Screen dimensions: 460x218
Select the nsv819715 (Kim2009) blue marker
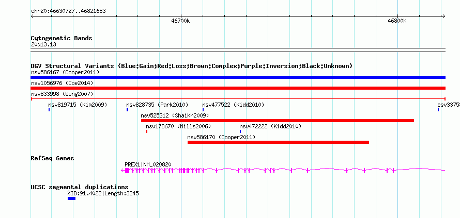point(49,110)
